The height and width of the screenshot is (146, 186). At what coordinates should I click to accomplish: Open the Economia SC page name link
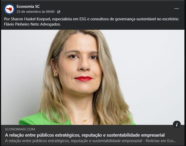(28, 7)
